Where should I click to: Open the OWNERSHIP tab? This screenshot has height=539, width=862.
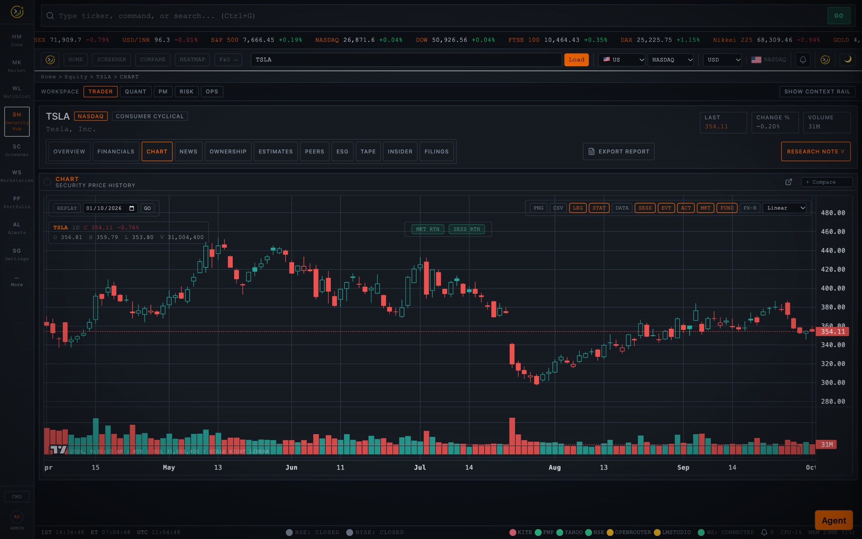click(x=228, y=152)
